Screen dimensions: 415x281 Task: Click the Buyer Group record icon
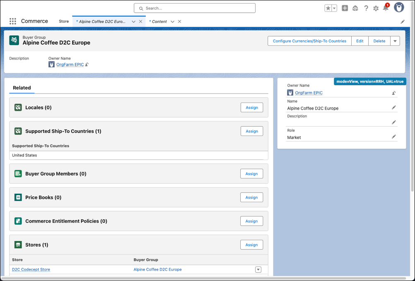[14, 40]
